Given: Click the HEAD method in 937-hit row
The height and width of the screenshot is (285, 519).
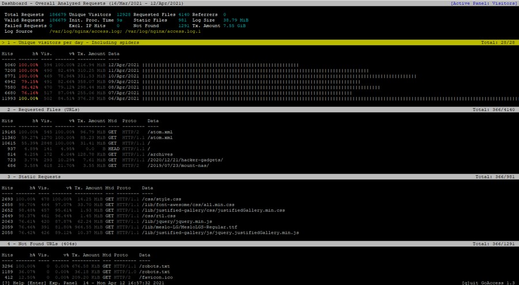Looking at the screenshot, I should 114,149.
